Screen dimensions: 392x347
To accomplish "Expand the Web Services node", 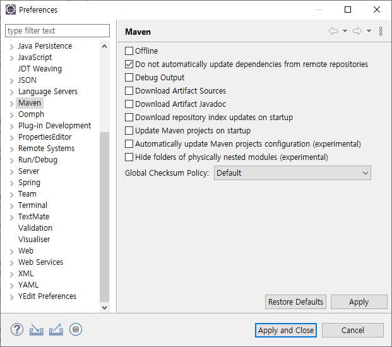I will click(11, 263).
